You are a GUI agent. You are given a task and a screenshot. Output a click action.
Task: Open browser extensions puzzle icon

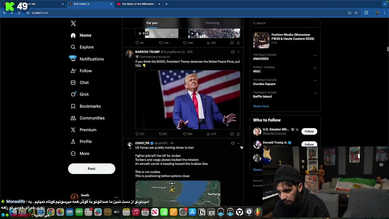pyautogui.click(x=366, y=13)
